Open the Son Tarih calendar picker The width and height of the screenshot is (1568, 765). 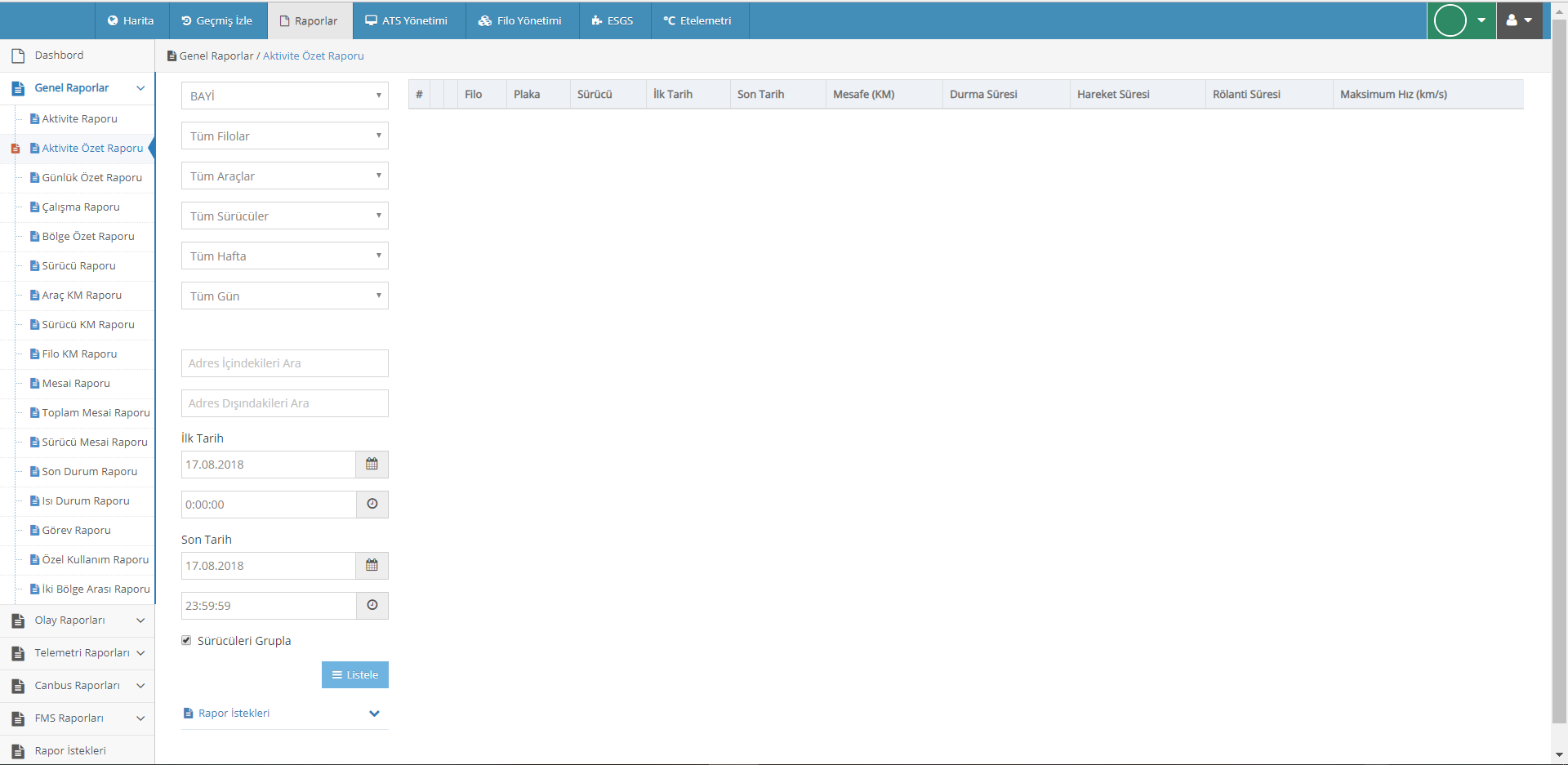[372, 566]
